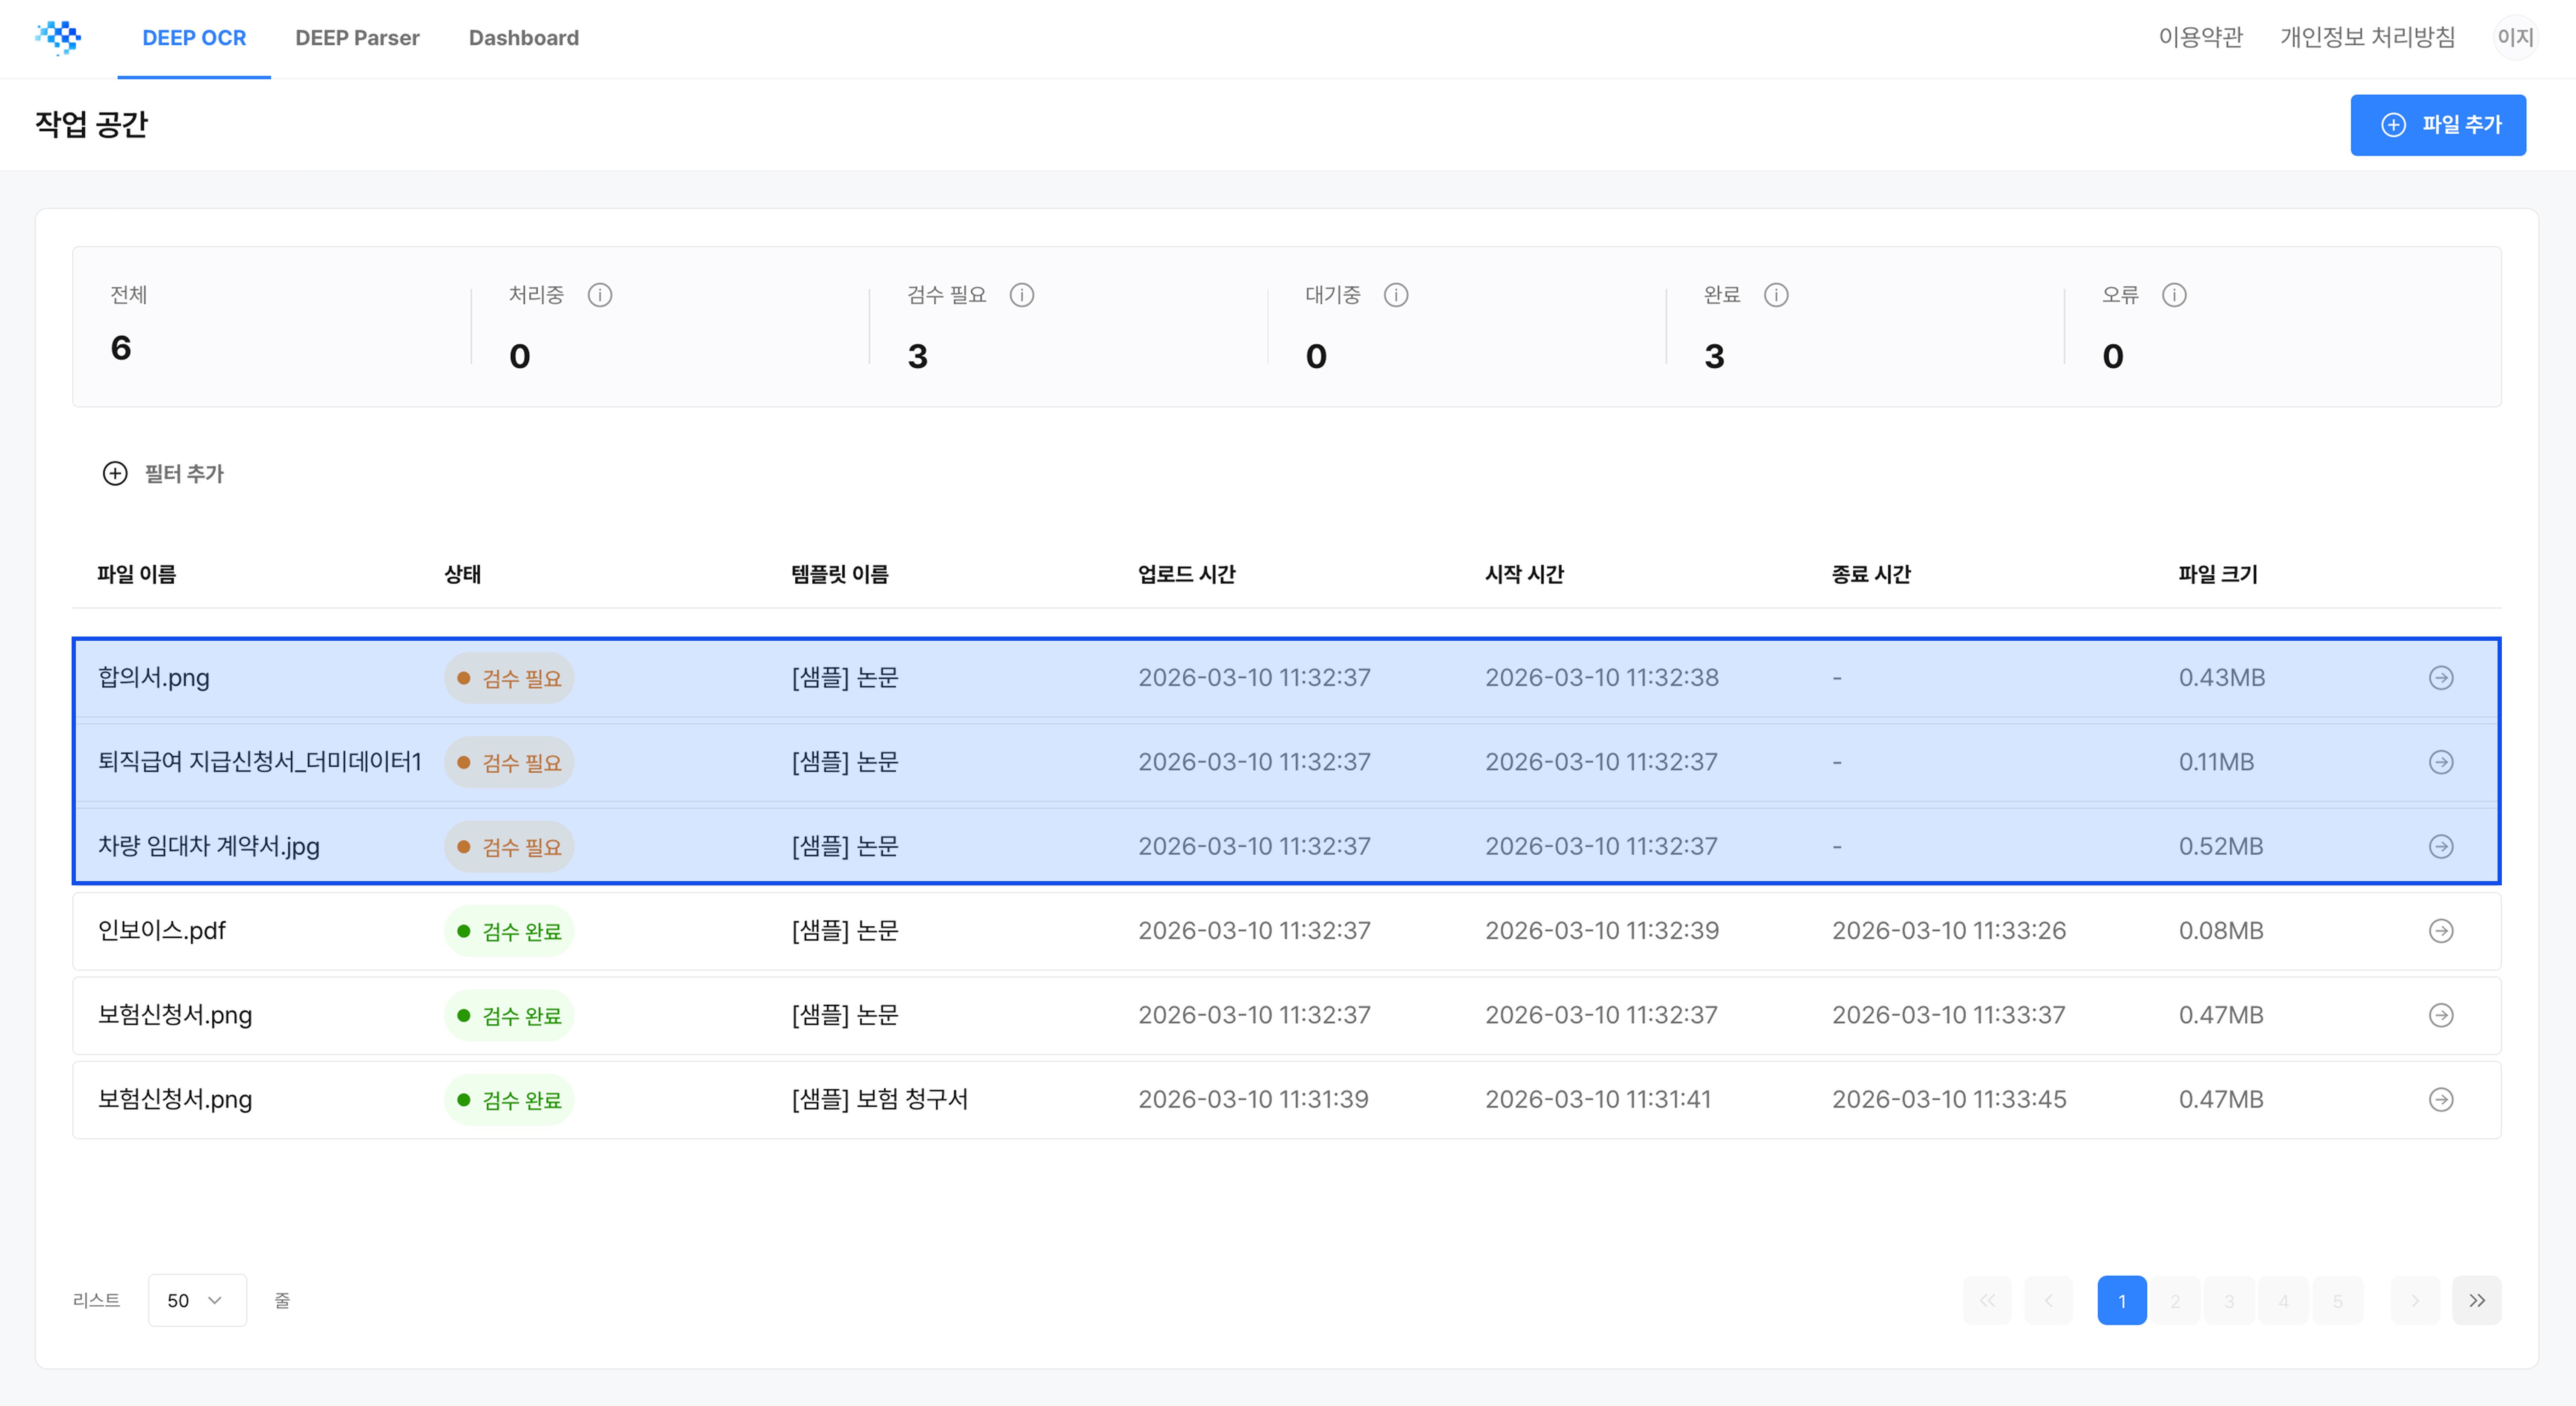Click the info icon beside 검수 필요
Viewport: 2576px width, 1406px height.
click(x=1021, y=295)
